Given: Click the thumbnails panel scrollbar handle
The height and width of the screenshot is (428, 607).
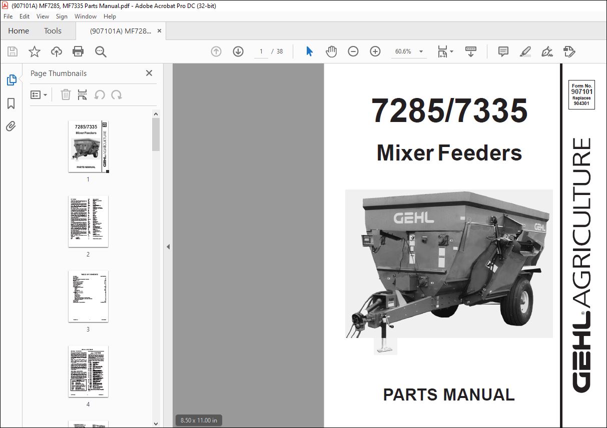Looking at the screenshot, I should point(156,134).
